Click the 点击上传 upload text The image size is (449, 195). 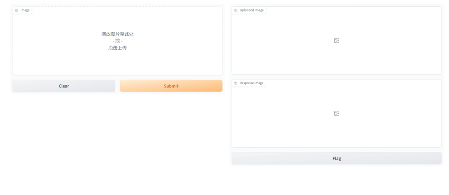point(117,48)
